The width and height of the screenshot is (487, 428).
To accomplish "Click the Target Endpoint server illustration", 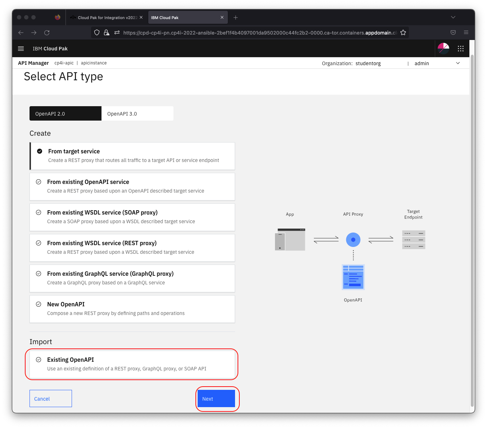I will coord(414,240).
